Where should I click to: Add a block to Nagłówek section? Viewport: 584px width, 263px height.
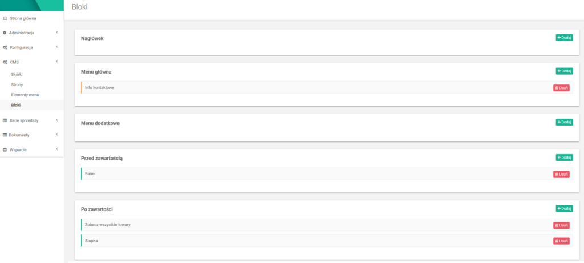point(564,38)
